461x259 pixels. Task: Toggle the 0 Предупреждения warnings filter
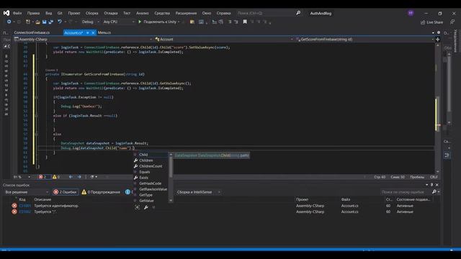click(x=101, y=192)
